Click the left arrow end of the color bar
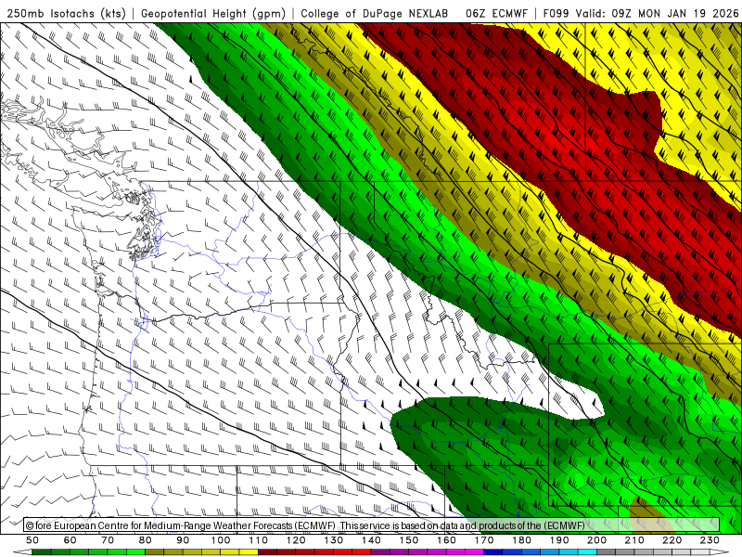742x557 pixels. [x=22, y=552]
